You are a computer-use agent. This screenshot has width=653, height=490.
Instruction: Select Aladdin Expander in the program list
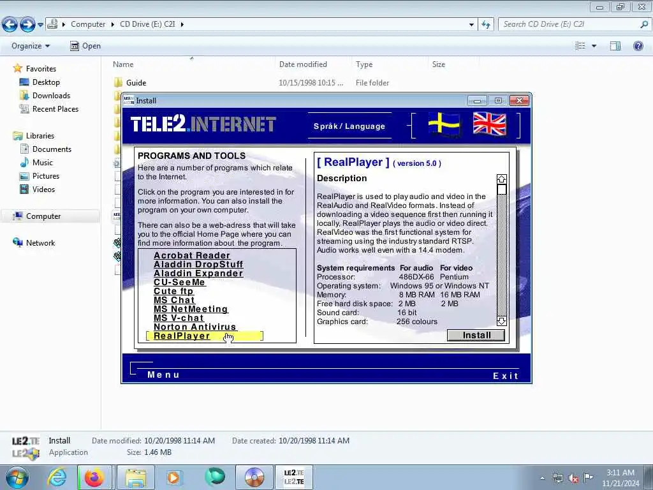[x=198, y=273]
